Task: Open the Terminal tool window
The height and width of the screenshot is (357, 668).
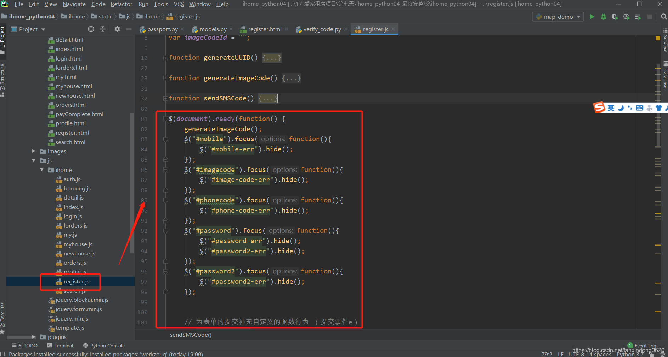Action: (60, 346)
